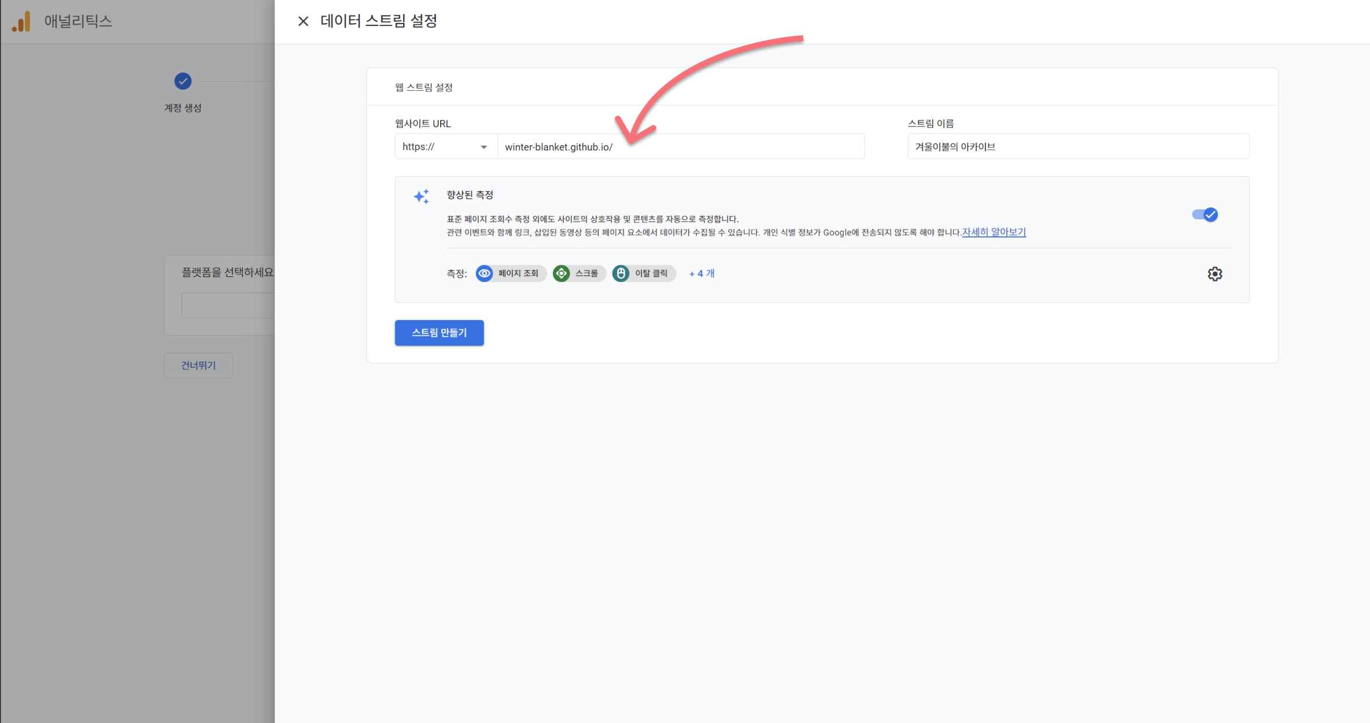Click the 향상된 측정 heading text

click(470, 195)
